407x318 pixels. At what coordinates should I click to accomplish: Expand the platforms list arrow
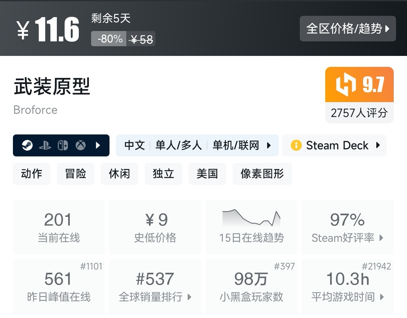pyautogui.click(x=98, y=145)
